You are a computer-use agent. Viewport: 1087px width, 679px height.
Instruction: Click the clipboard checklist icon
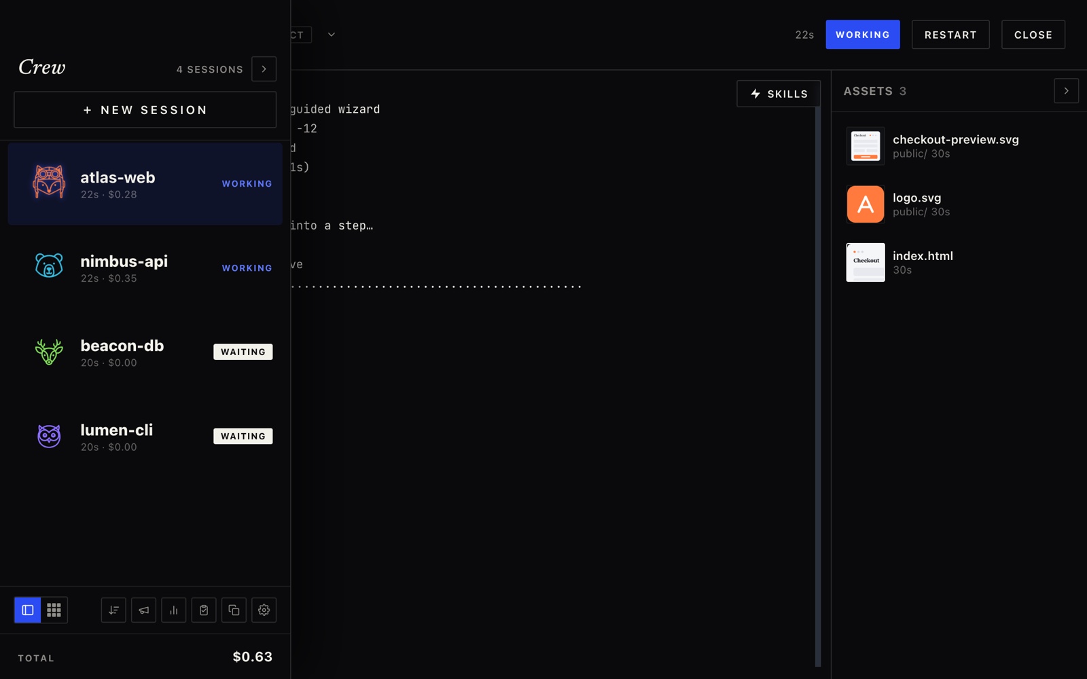click(x=204, y=610)
